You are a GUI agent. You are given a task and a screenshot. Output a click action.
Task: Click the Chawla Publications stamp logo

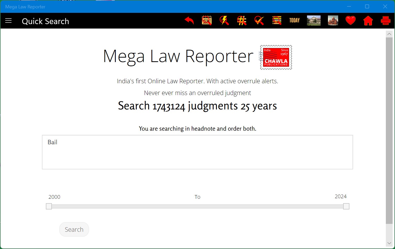point(276,57)
